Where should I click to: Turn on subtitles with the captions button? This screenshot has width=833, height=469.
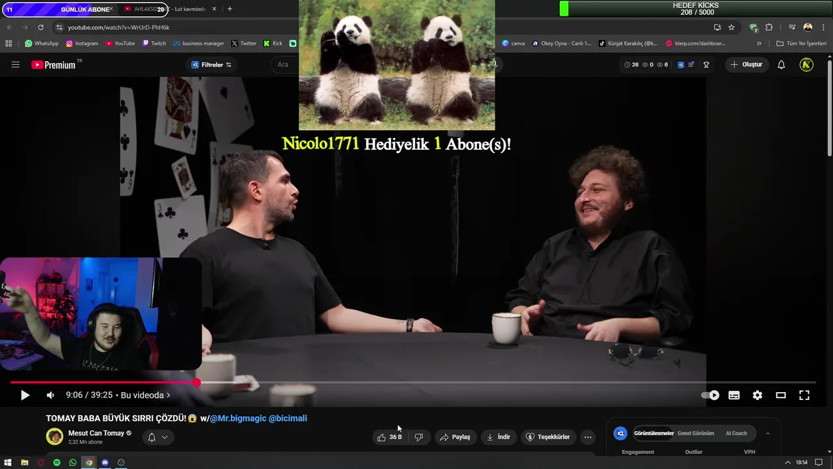pos(734,395)
